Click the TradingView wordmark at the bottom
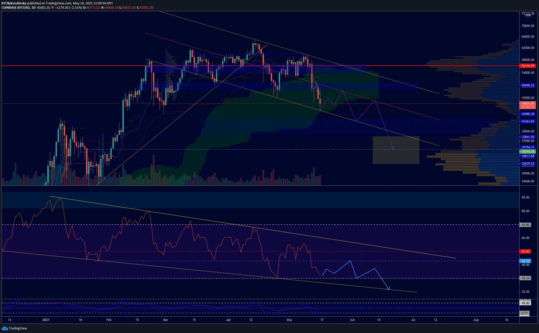The height and width of the screenshot is (333, 539). [x=18, y=328]
